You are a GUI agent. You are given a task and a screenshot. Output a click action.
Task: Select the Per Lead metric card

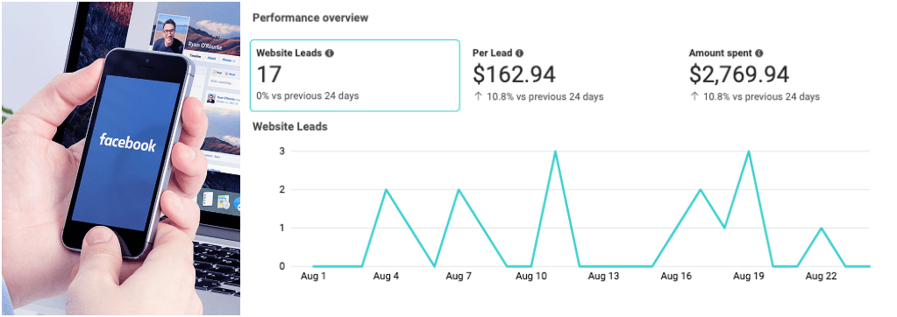[572, 75]
